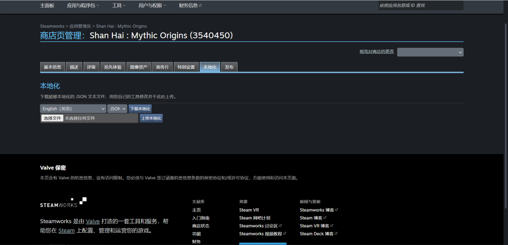The image size is (508, 245).
Task: Open the Steam VR resource link
Action: (249, 210)
